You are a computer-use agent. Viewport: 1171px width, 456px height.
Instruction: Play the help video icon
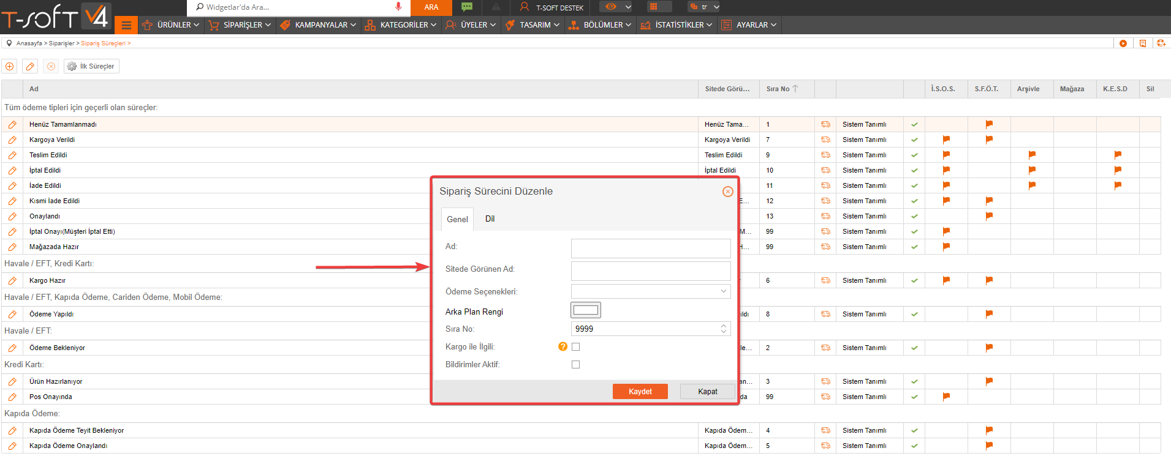coord(1123,43)
